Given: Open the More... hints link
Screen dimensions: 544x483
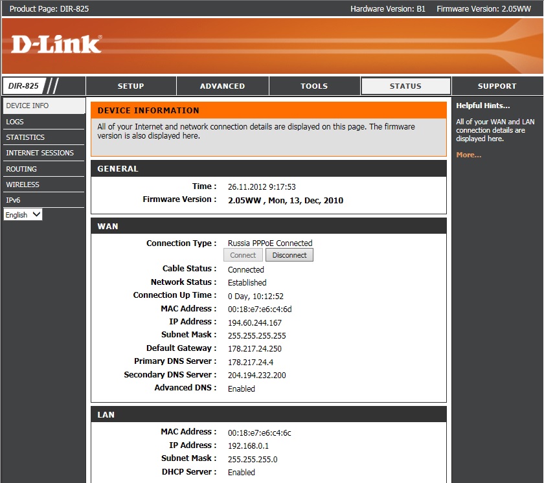Looking at the screenshot, I should click(469, 155).
